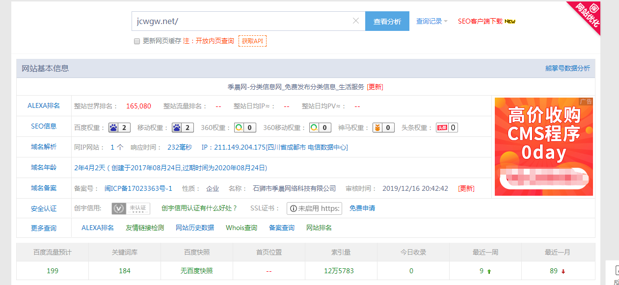Open the SEO客户端下载 link
619x285 pixels.
(x=480, y=22)
